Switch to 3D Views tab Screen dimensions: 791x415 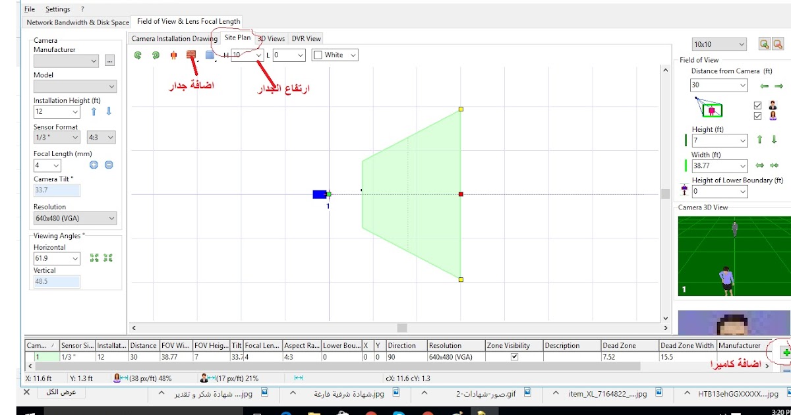[x=271, y=39]
